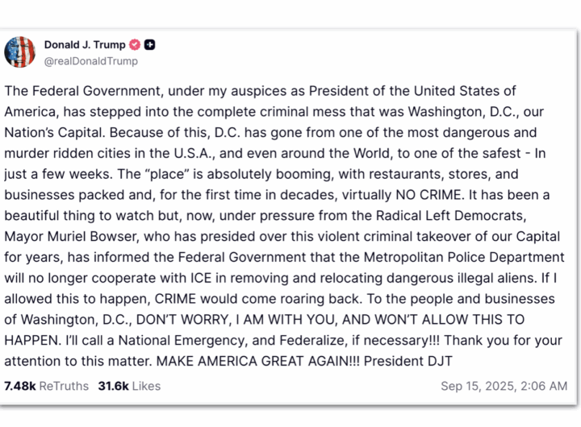View the 31.6k Likes list
581x427 pixels.
(129, 386)
